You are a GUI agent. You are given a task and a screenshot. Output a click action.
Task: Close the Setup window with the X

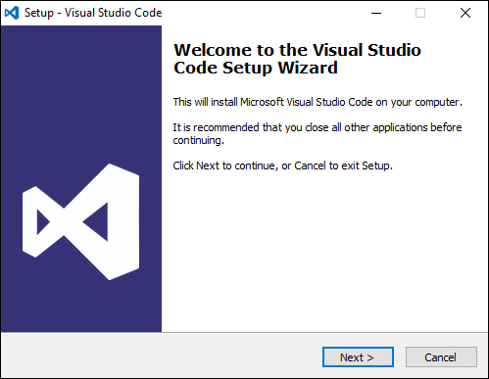click(x=465, y=13)
